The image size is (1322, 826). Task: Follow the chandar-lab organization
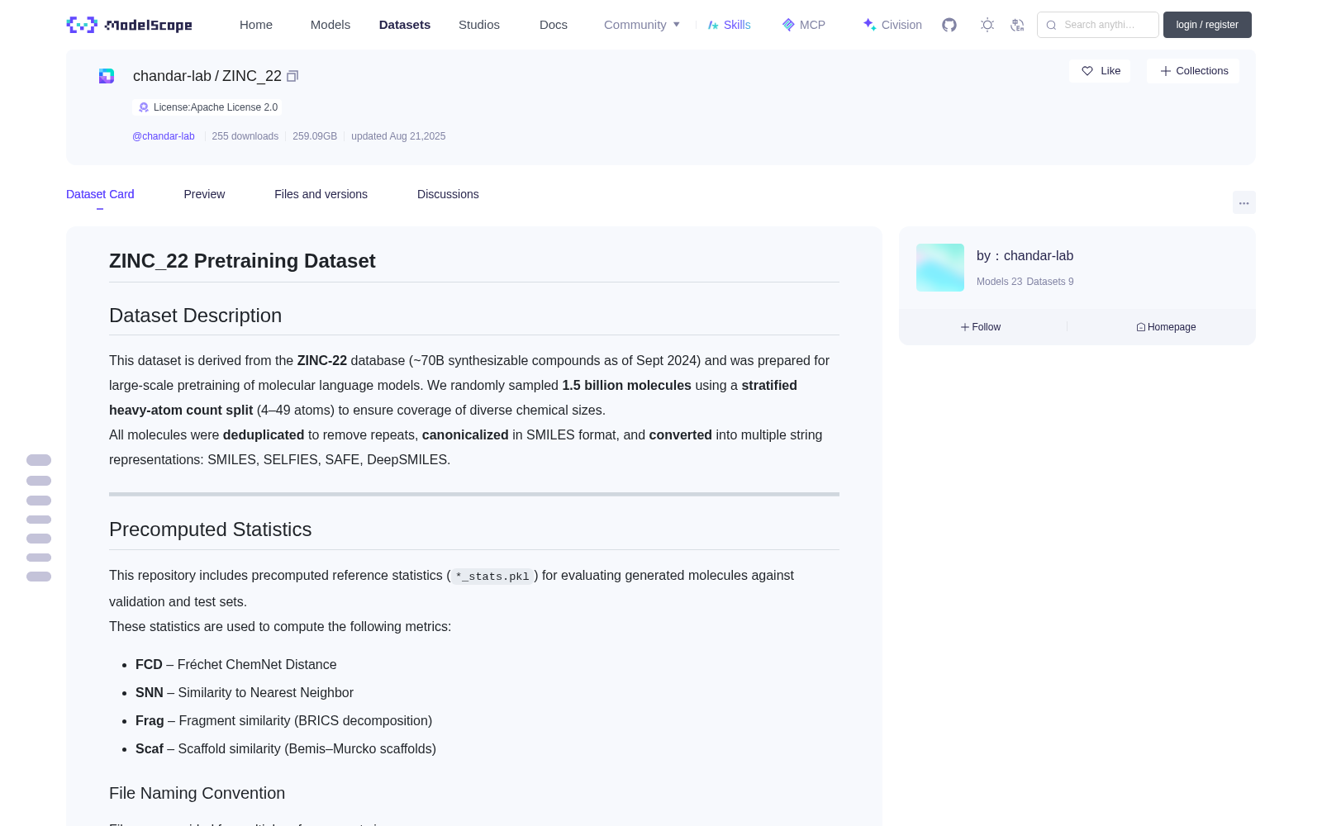981,327
